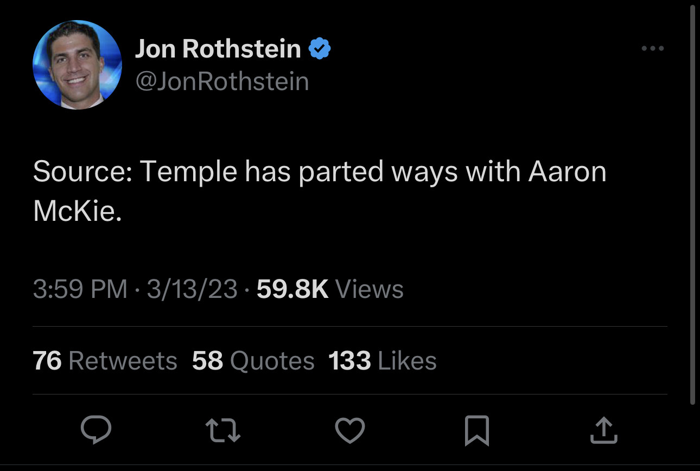Open the @JonRothstein handle link
The height and width of the screenshot is (471, 700).
coord(221,81)
